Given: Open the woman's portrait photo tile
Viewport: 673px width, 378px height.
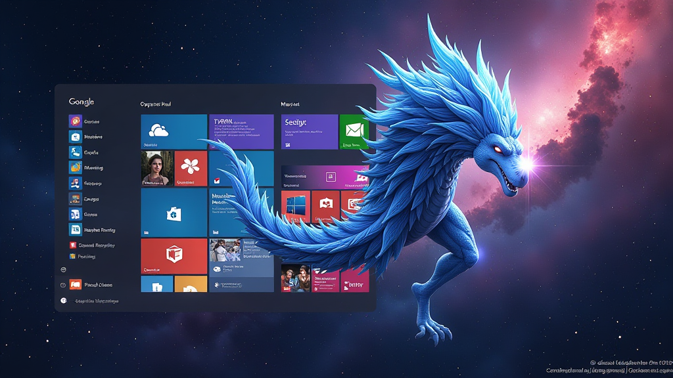Looking at the screenshot, I should [x=157, y=168].
